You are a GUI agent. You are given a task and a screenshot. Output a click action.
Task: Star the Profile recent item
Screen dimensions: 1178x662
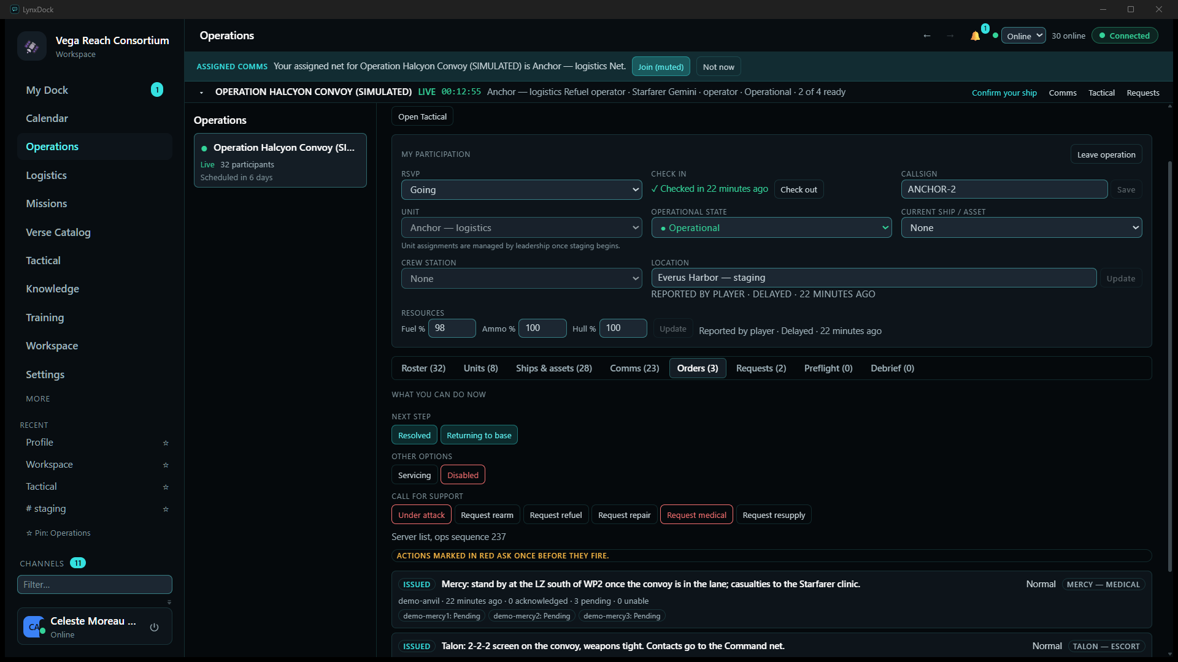pos(166,443)
